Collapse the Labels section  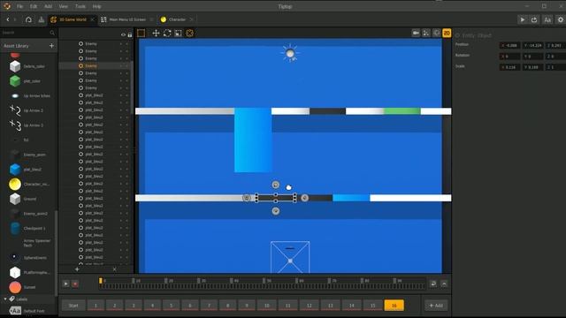coord(5,299)
